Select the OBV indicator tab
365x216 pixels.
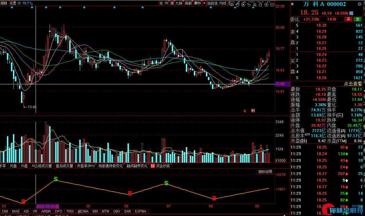[117, 211]
